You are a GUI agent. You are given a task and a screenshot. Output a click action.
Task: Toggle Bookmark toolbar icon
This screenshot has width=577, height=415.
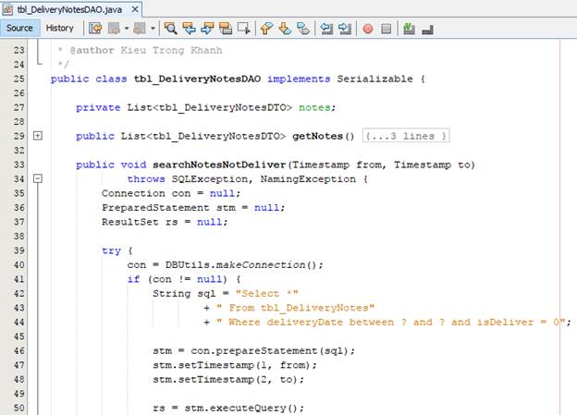(303, 29)
